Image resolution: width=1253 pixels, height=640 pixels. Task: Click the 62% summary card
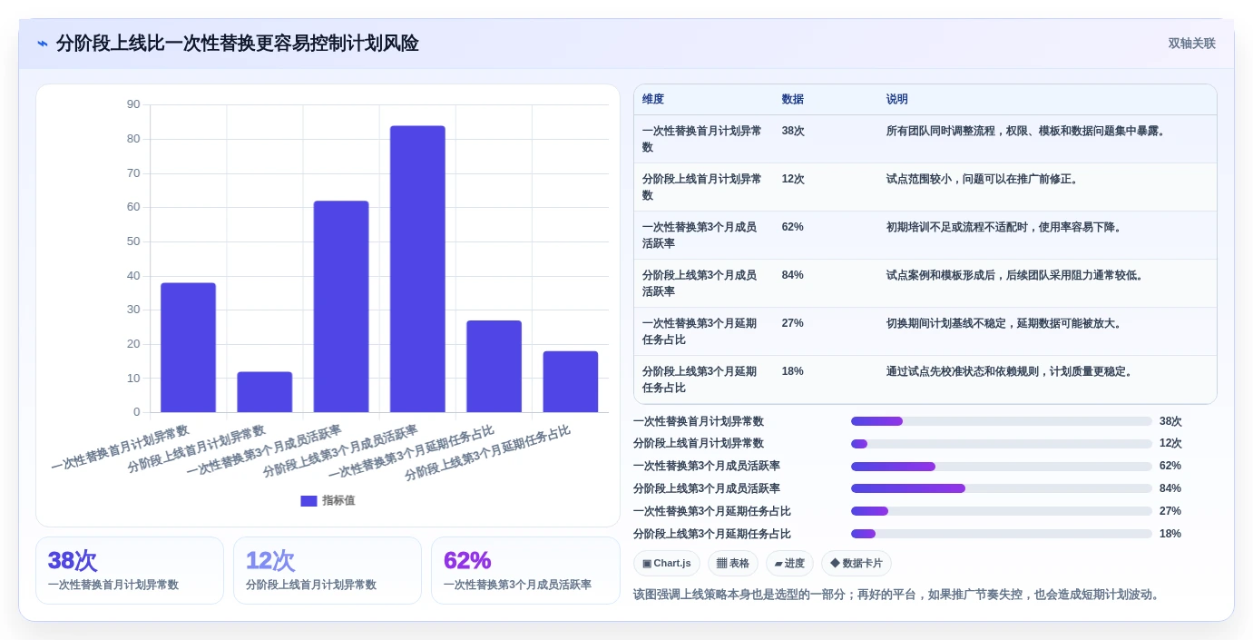pos(525,570)
